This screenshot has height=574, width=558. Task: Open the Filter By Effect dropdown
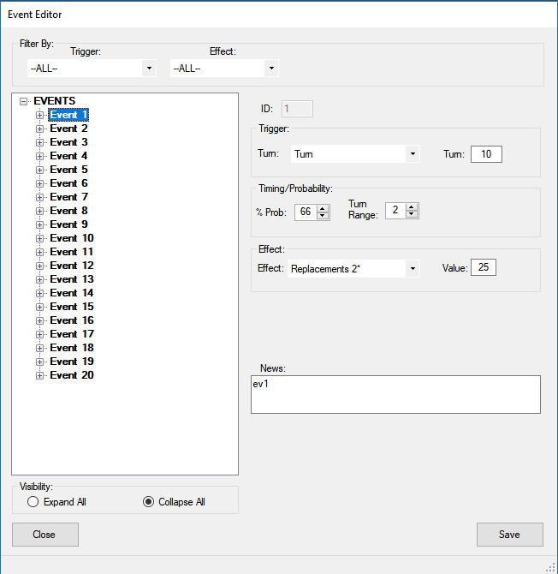271,68
